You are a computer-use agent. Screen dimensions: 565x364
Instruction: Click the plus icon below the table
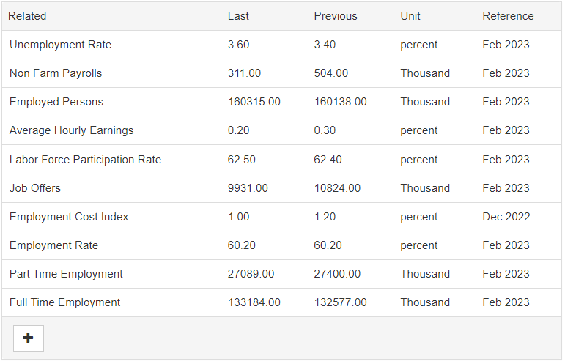[29, 338]
